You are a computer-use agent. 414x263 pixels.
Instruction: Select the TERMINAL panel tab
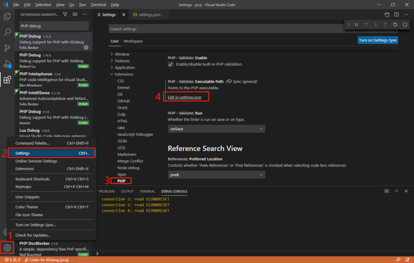[x=147, y=191]
